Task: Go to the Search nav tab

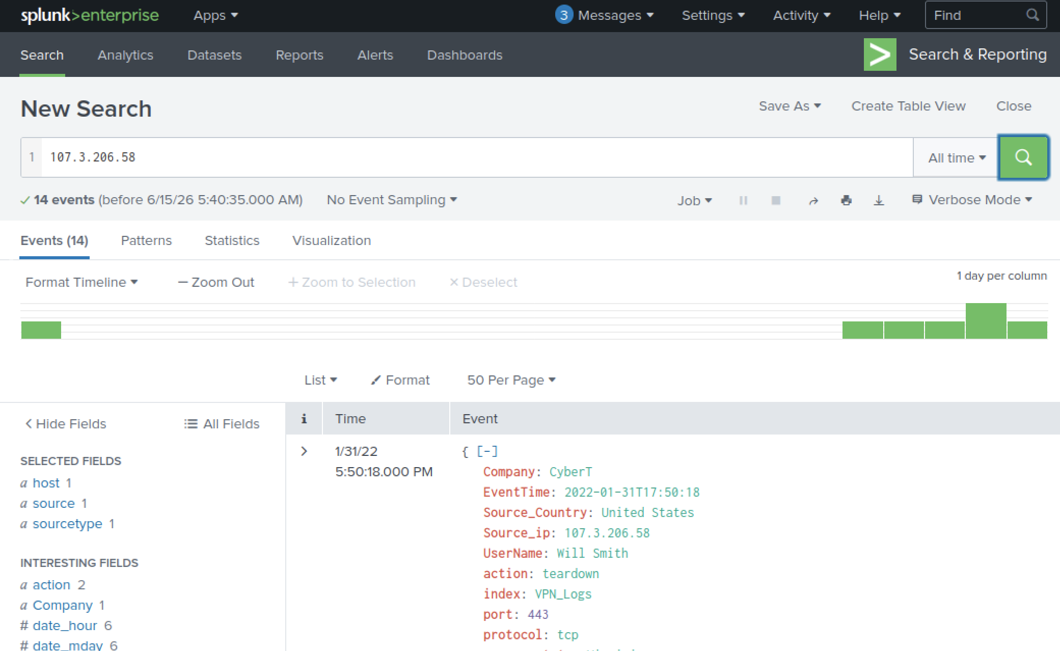Action: tap(42, 55)
